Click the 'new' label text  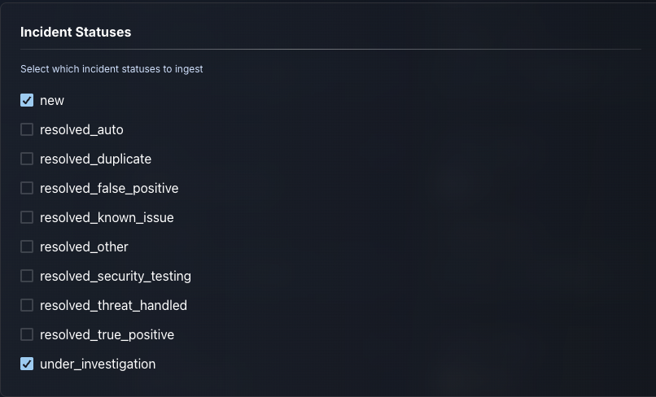tap(52, 100)
